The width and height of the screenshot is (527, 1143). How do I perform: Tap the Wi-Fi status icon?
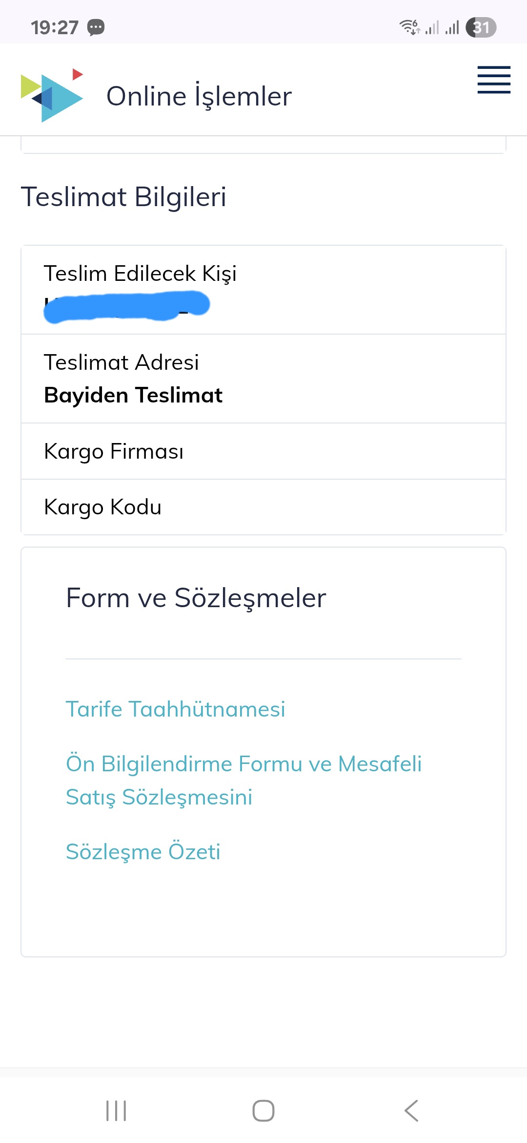click(409, 27)
